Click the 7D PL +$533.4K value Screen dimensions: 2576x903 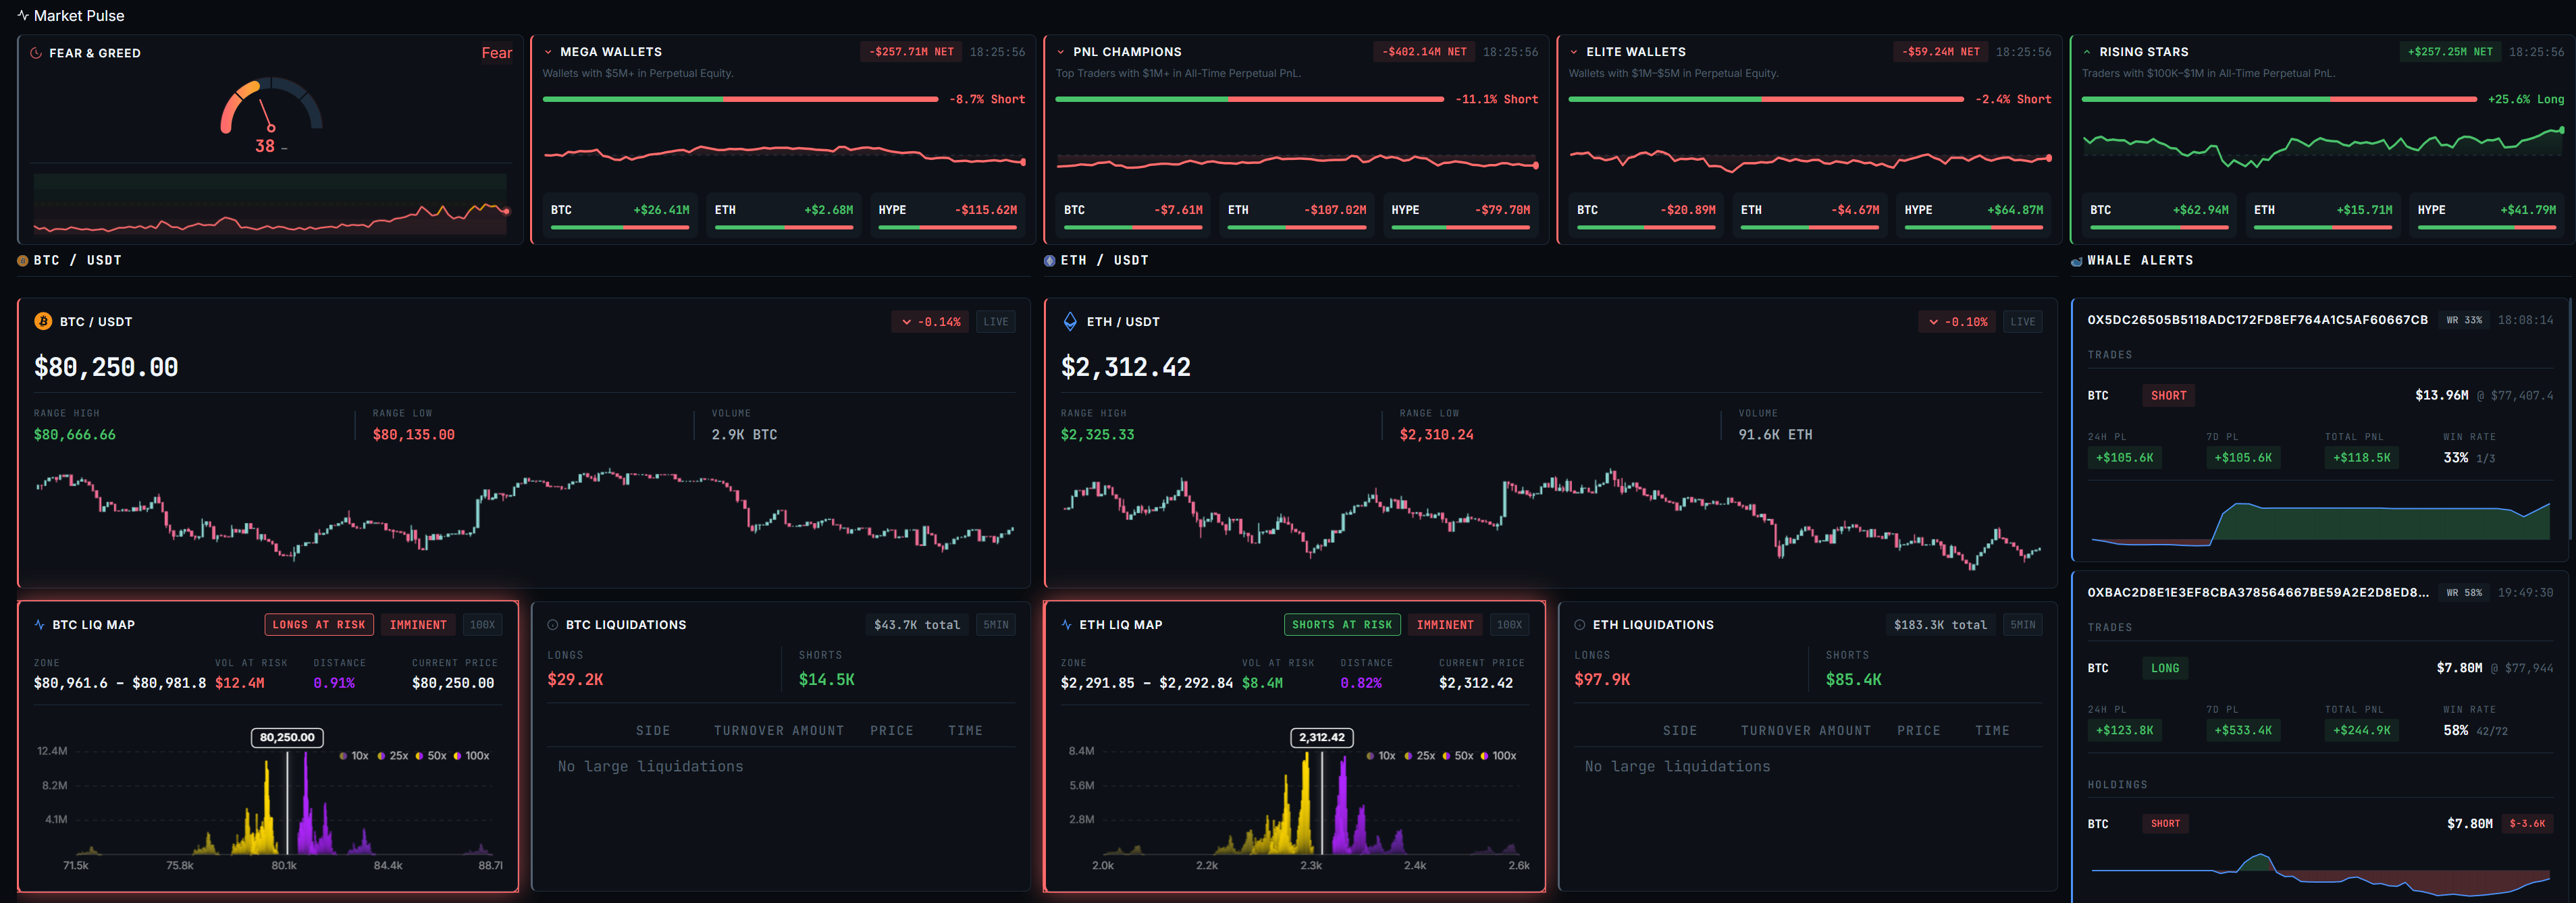click(x=2243, y=731)
